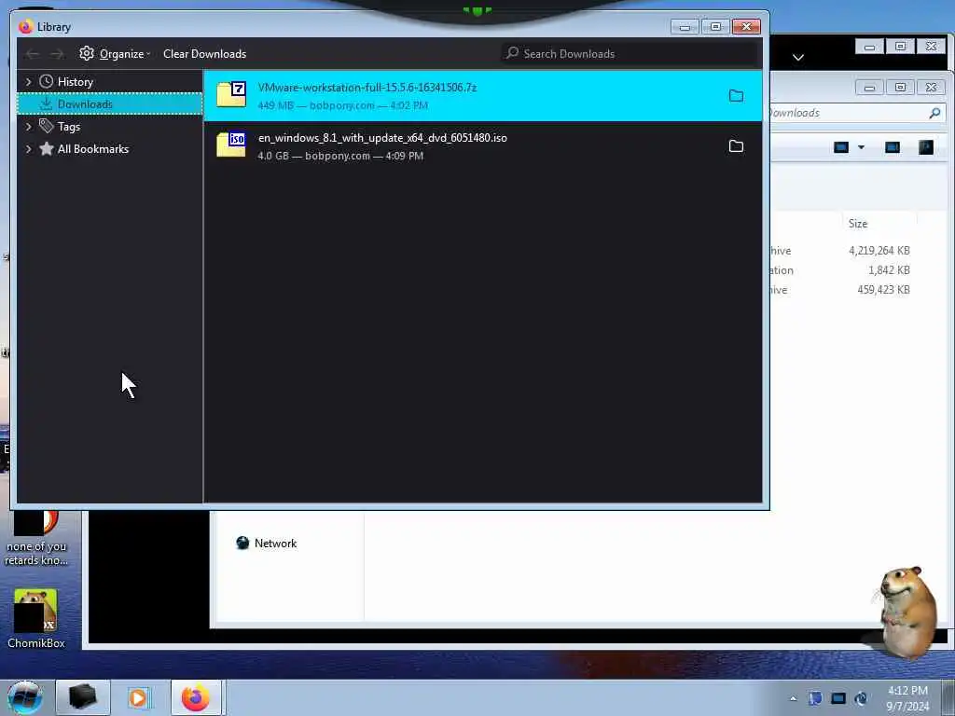
Task: Click Clear Downloads button
Action: click(x=204, y=53)
